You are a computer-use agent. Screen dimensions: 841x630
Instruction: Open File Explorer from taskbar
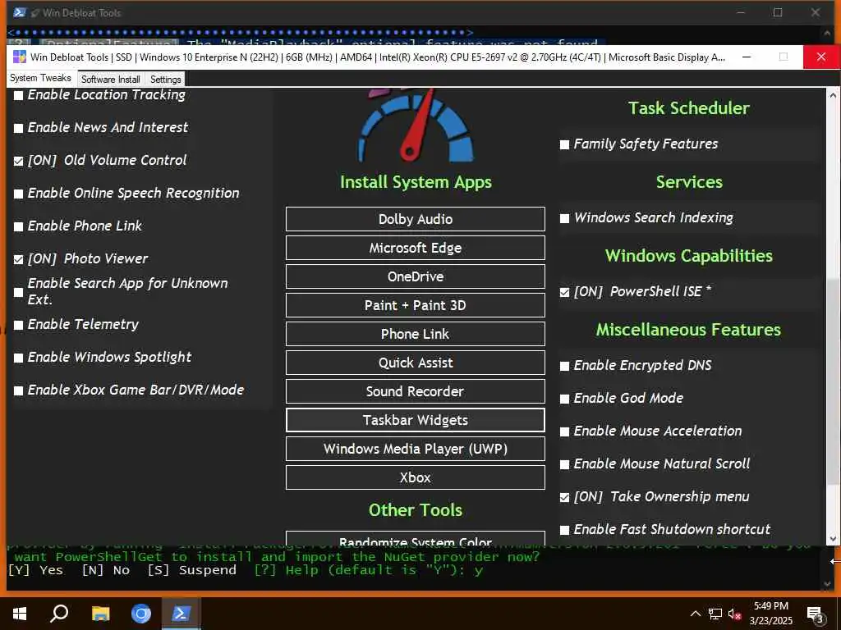pyautogui.click(x=100, y=614)
